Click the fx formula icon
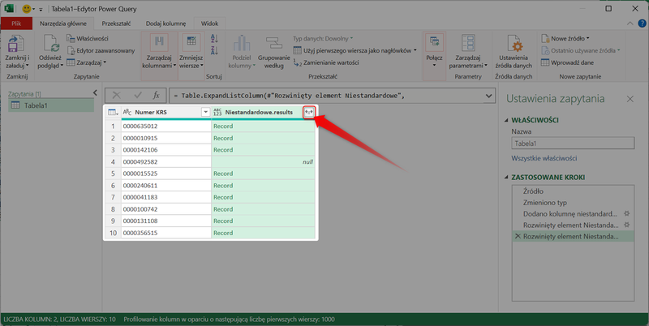The width and height of the screenshot is (649, 326). click(156, 96)
